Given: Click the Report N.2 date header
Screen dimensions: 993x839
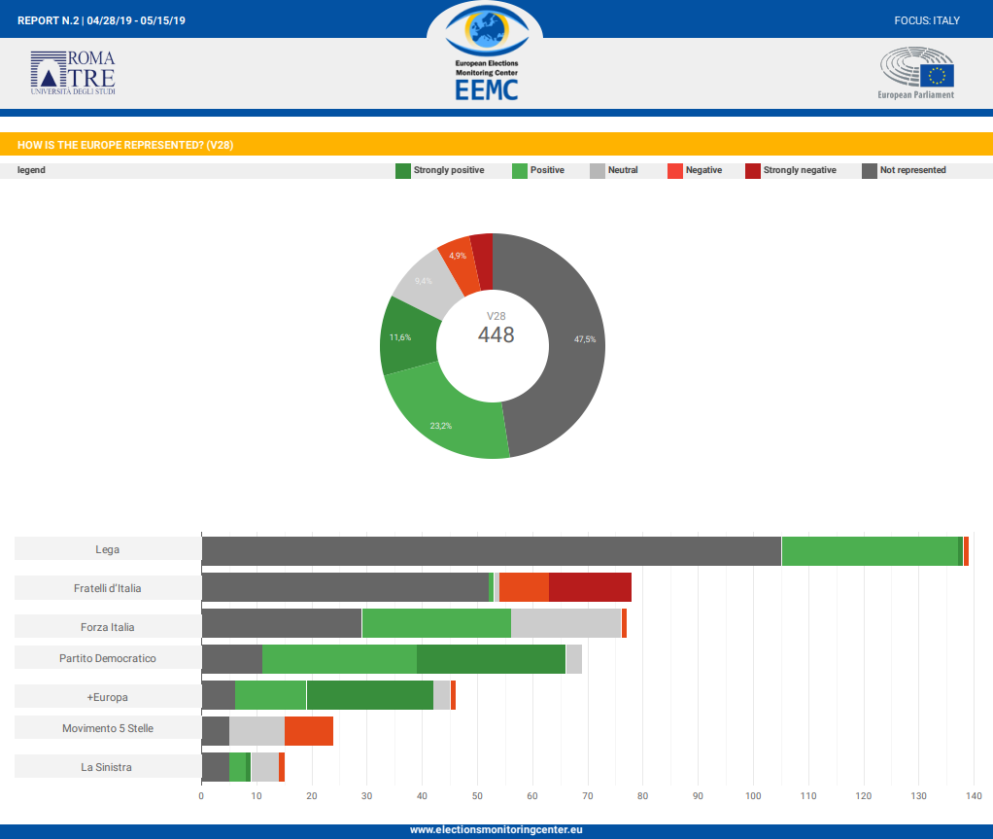Looking at the screenshot, I should (101, 21).
